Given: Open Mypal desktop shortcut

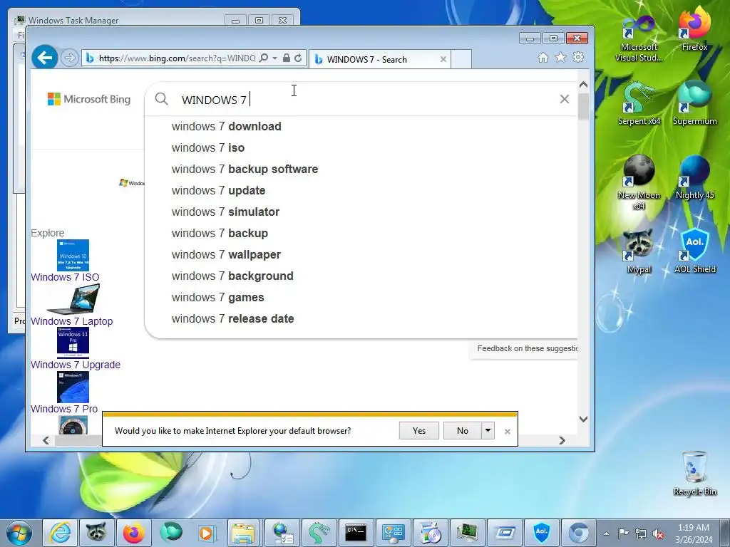Looking at the screenshot, I should [639, 251].
